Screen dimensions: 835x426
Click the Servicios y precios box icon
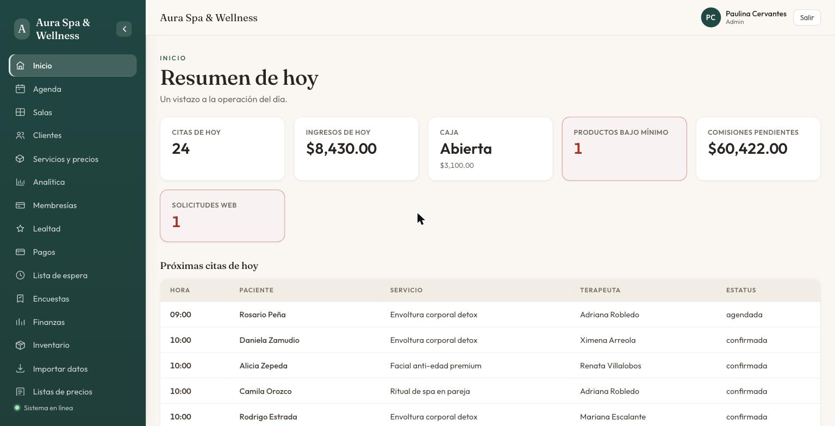pyautogui.click(x=20, y=159)
